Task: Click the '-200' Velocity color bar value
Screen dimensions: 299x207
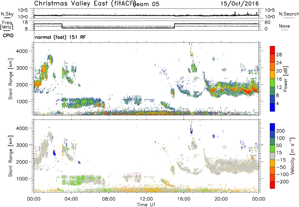Action: tap(283, 182)
